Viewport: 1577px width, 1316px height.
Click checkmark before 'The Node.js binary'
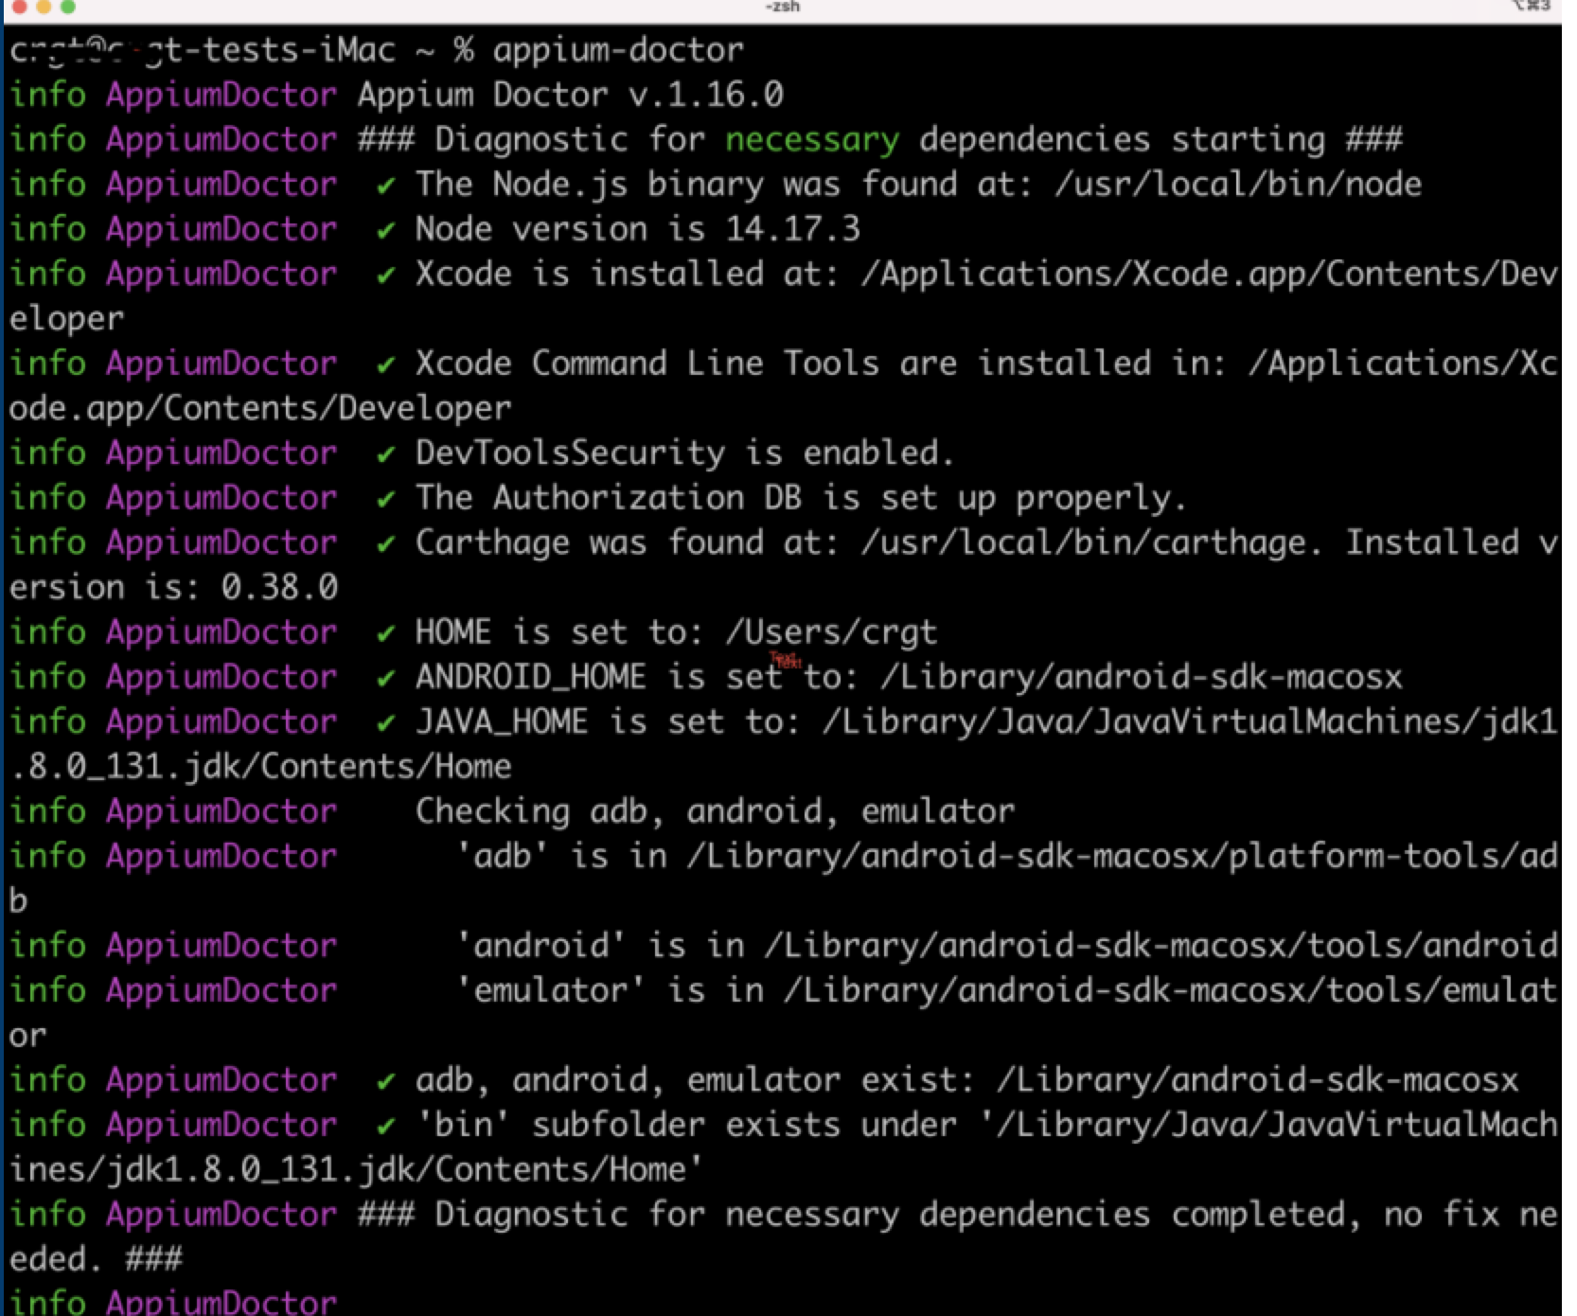[x=385, y=187]
